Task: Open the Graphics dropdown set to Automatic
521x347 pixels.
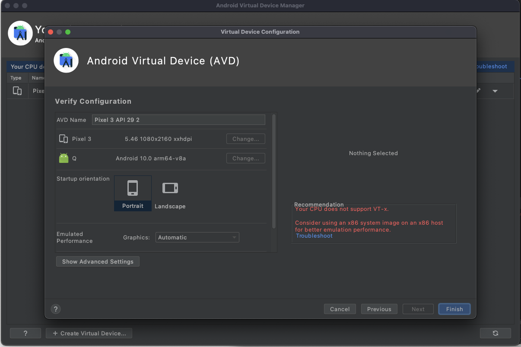Action: [x=197, y=237]
